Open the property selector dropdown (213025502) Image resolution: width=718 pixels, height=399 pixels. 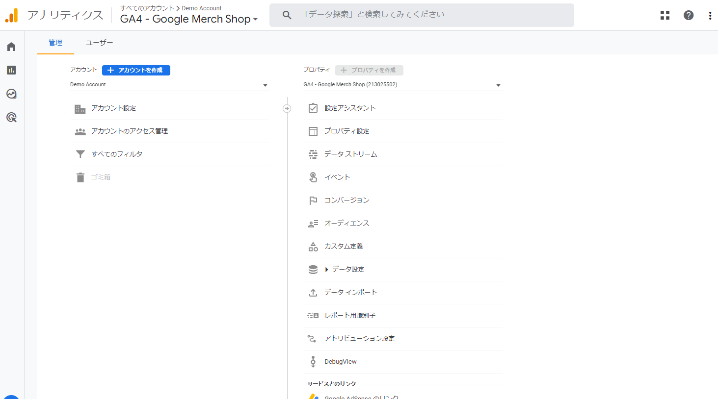click(402, 85)
